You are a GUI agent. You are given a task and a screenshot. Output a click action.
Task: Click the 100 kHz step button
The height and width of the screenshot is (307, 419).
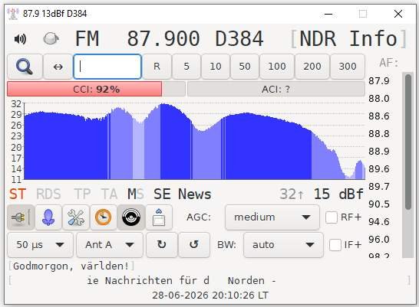(x=277, y=67)
